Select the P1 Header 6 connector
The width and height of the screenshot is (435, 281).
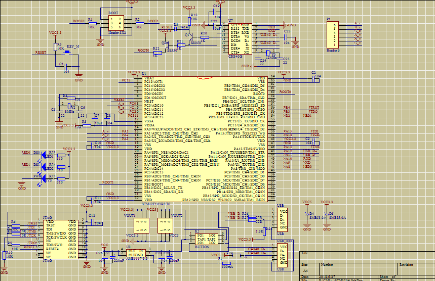pyautogui.click(x=333, y=35)
